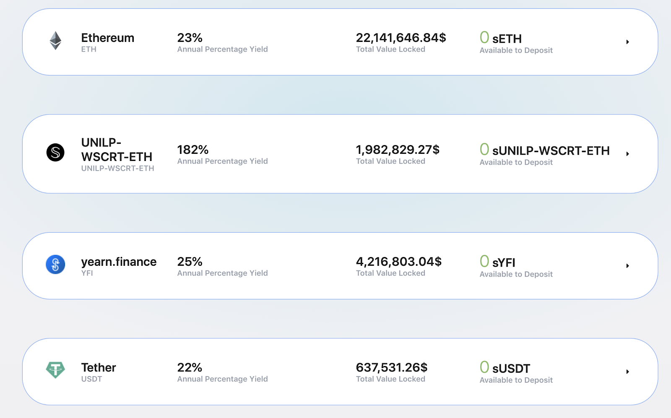Click the 0 sETH available balance
Viewport: 671px width, 418px height.
tap(501, 38)
